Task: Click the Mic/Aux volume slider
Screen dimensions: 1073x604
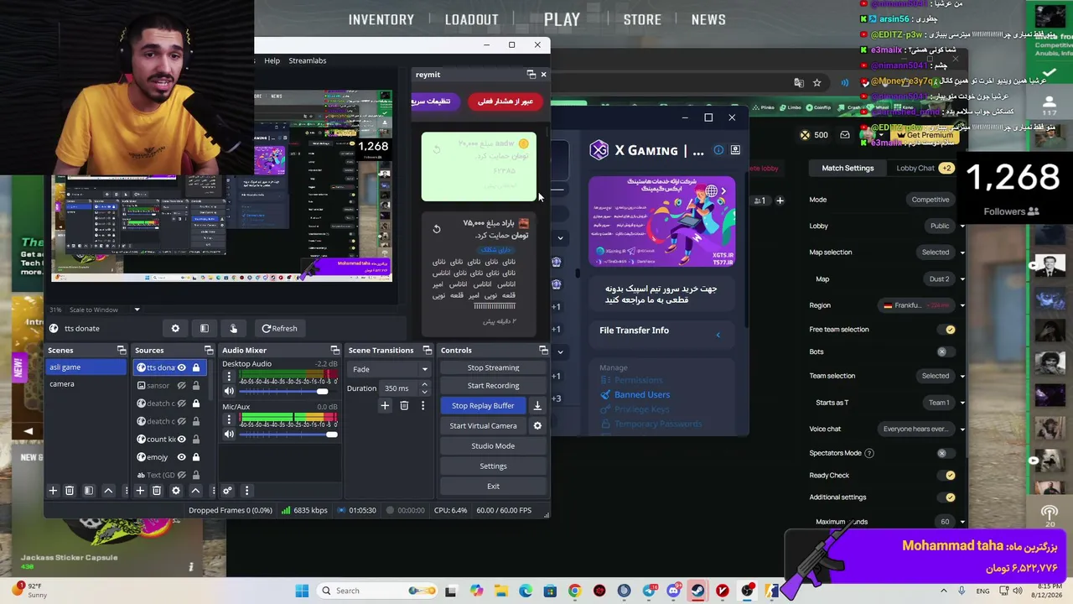Action: (x=288, y=434)
